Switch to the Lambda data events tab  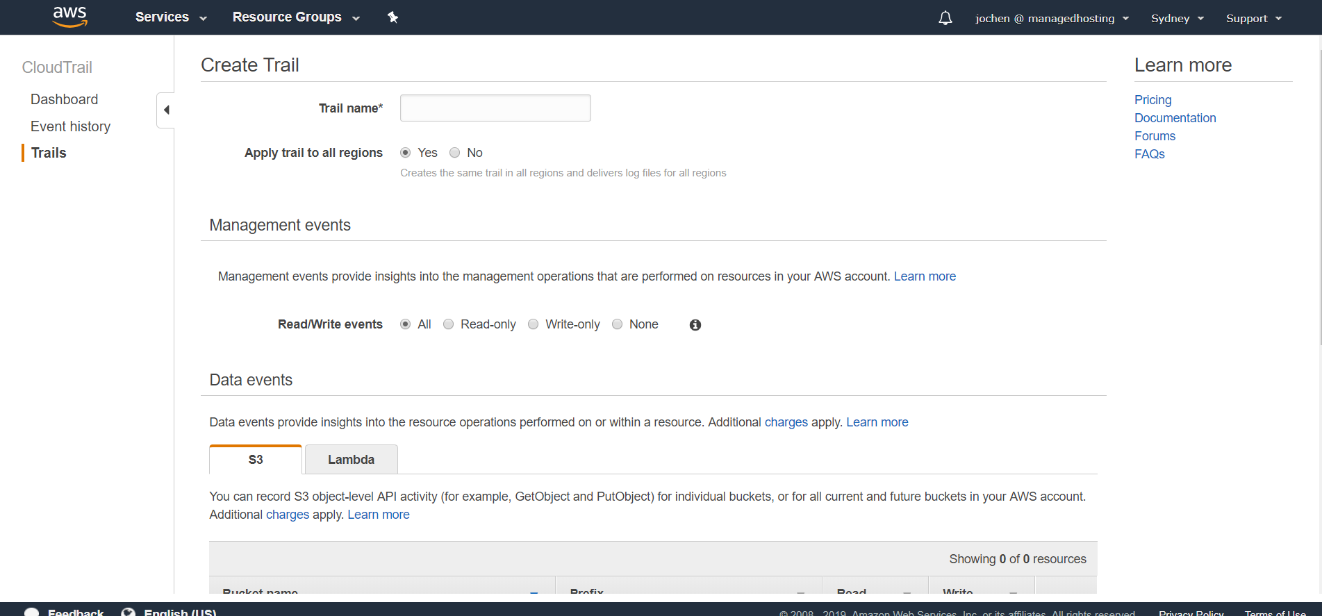point(352,459)
